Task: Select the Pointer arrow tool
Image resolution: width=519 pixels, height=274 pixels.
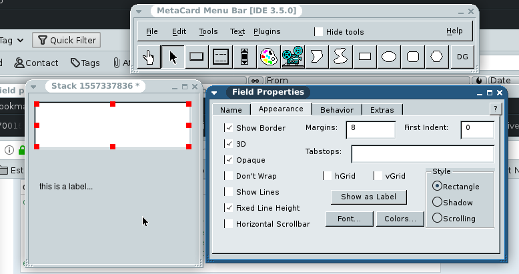Action: (x=173, y=57)
